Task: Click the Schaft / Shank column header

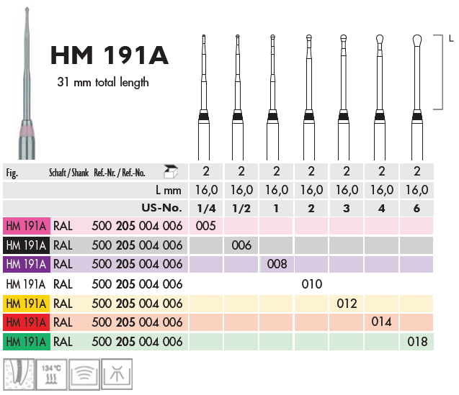Action: (x=68, y=173)
